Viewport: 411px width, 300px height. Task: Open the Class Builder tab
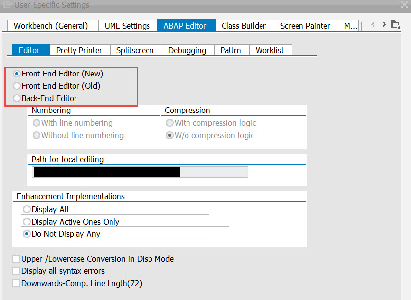[x=244, y=26]
